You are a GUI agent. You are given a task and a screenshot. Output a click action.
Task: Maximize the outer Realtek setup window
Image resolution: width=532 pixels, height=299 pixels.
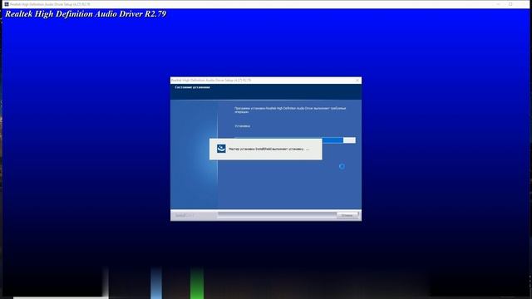point(510,4)
